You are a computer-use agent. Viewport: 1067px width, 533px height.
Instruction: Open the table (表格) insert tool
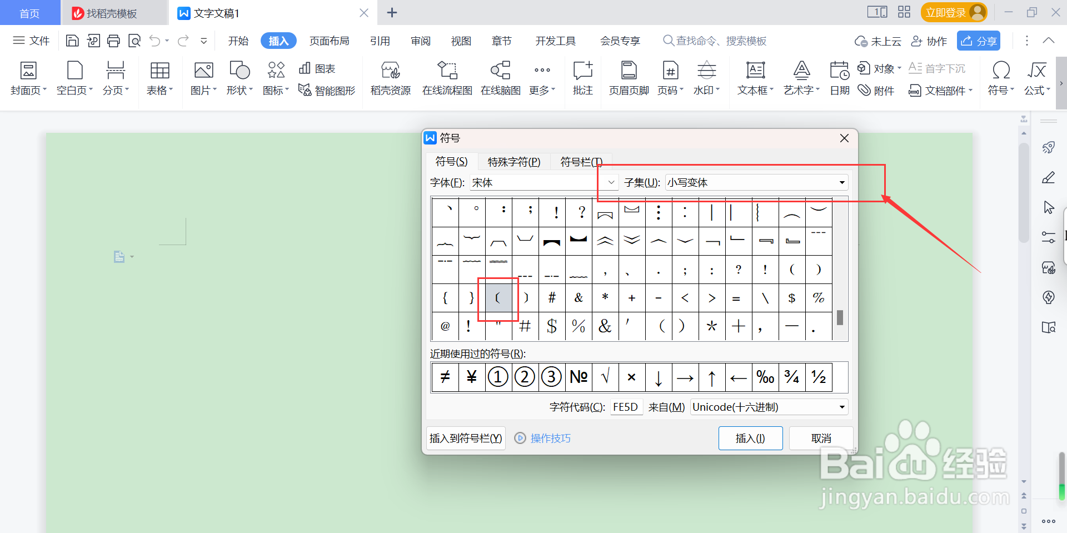click(159, 78)
